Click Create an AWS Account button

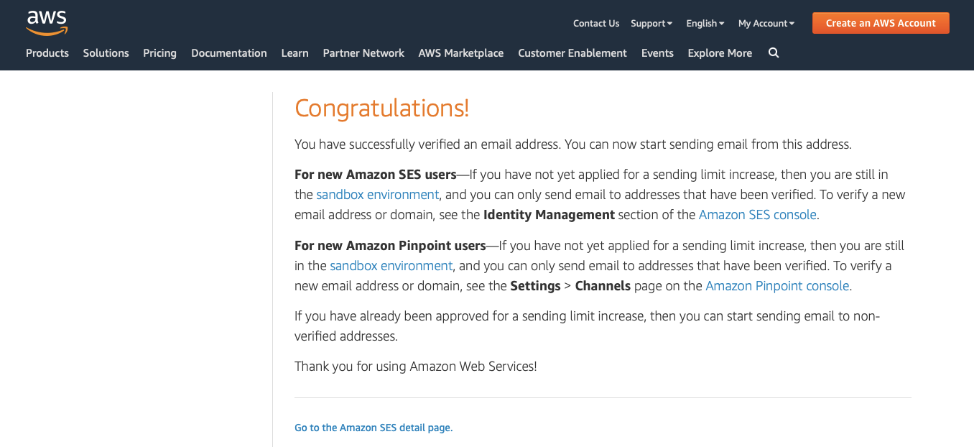880,23
